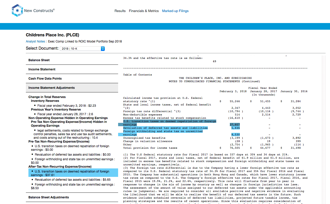Click 'Non-Operating Expense Hidden in Operating Earnings' heading

[x=68, y=118]
